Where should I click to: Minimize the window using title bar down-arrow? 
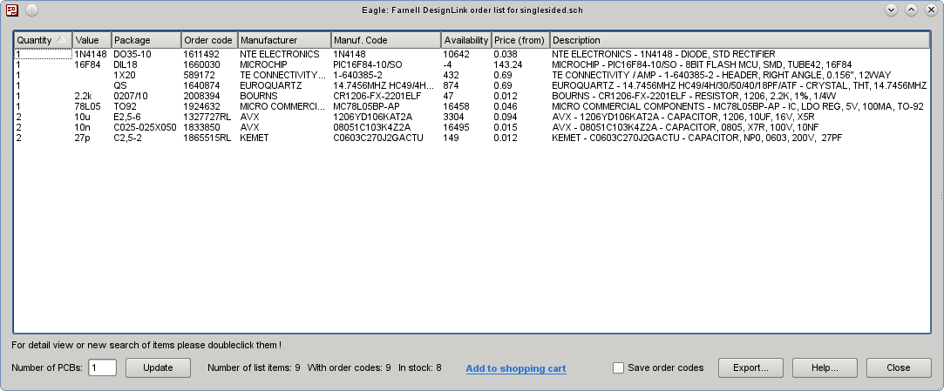(x=892, y=10)
